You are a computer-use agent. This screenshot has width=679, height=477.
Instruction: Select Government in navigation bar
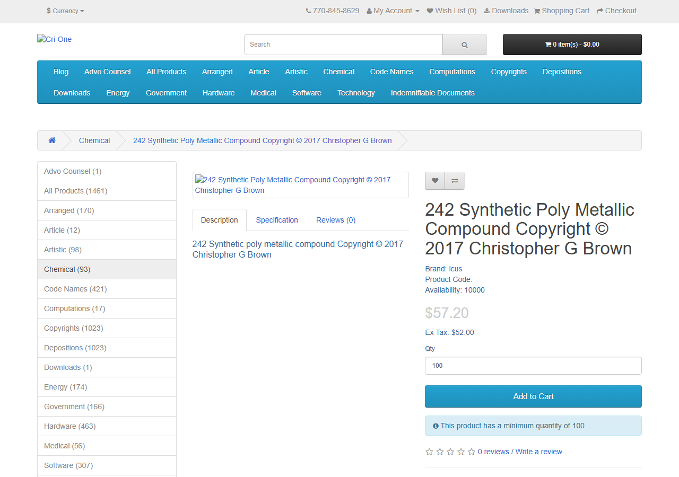tap(167, 93)
